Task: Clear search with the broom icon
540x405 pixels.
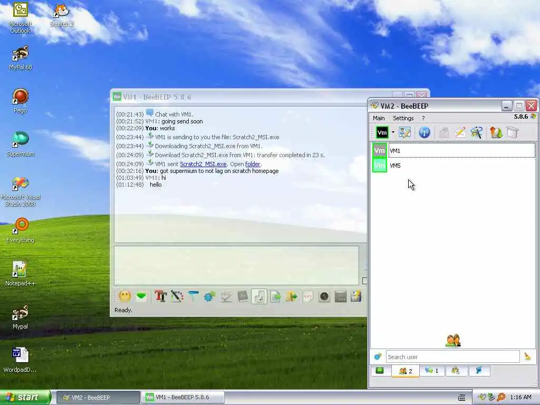Action: pos(527,356)
